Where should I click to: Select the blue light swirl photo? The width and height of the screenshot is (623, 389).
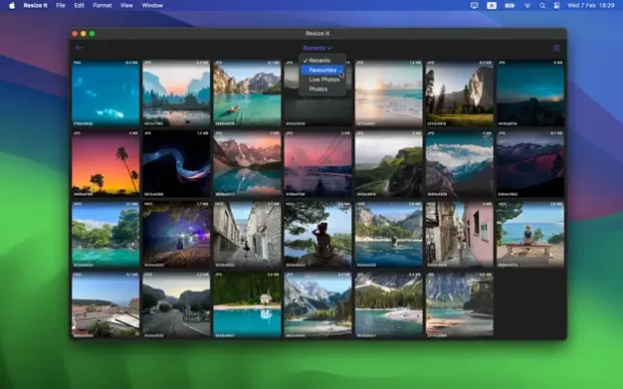point(176,162)
